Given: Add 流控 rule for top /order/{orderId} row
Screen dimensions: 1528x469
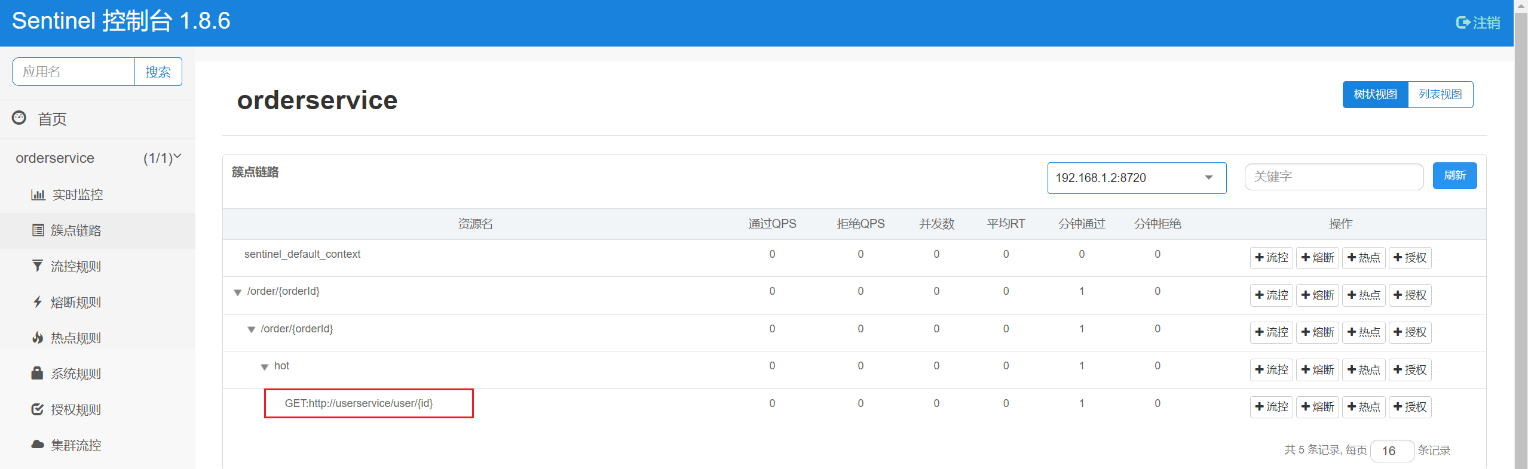Looking at the screenshot, I should pyautogui.click(x=1271, y=295).
